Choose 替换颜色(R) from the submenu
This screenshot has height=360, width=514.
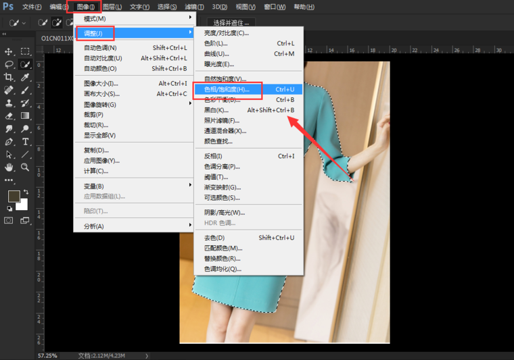248,259
